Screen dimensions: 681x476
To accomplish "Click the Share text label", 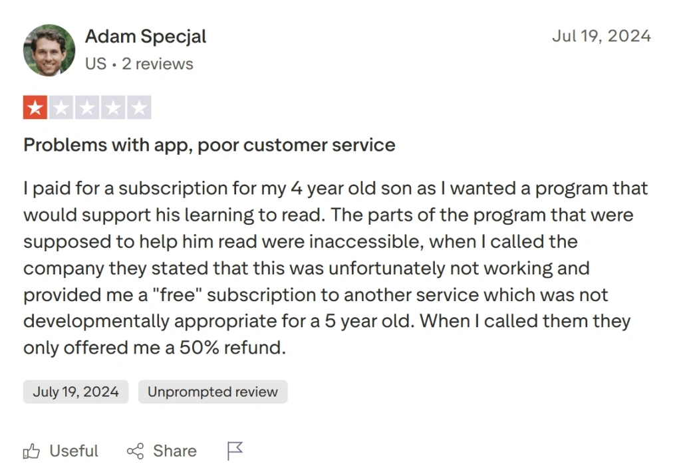I will click(x=174, y=451).
